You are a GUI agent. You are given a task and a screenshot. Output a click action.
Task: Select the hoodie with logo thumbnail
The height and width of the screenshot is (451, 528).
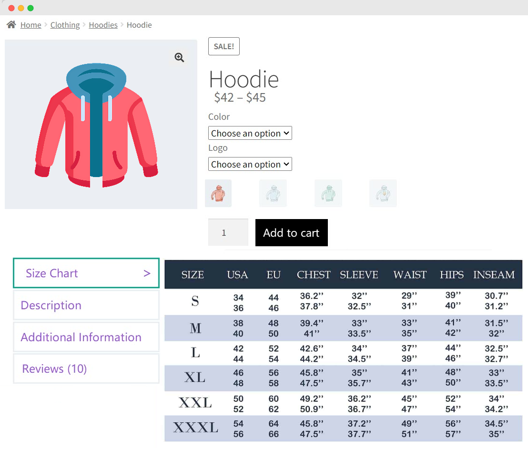pos(383,193)
